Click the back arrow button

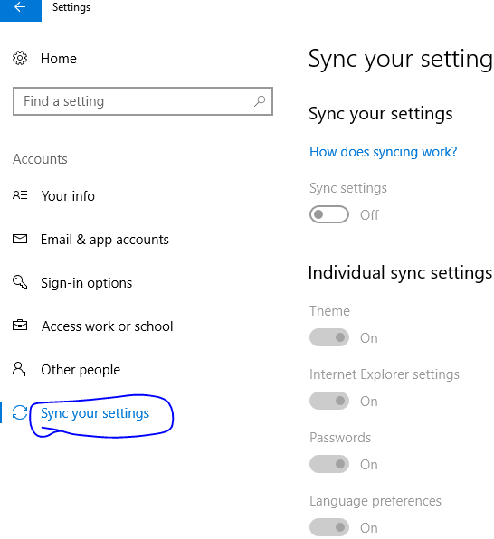click(x=21, y=9)
